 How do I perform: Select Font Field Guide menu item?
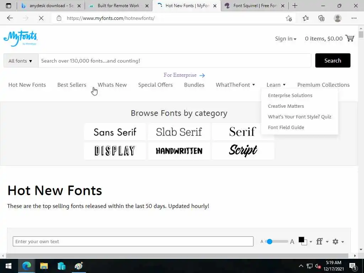tap(286, 128)
